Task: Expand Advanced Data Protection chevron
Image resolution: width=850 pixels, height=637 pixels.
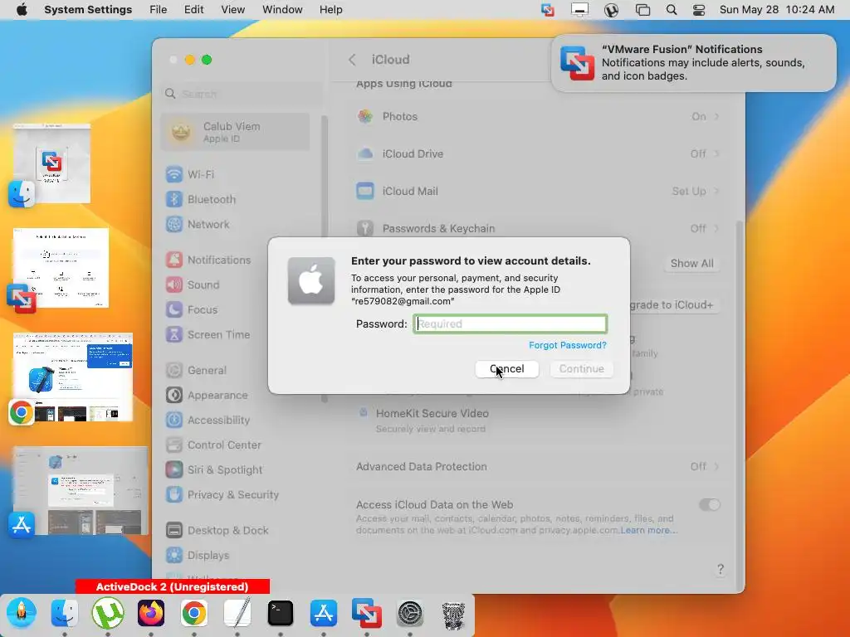Action: point(716,466)
